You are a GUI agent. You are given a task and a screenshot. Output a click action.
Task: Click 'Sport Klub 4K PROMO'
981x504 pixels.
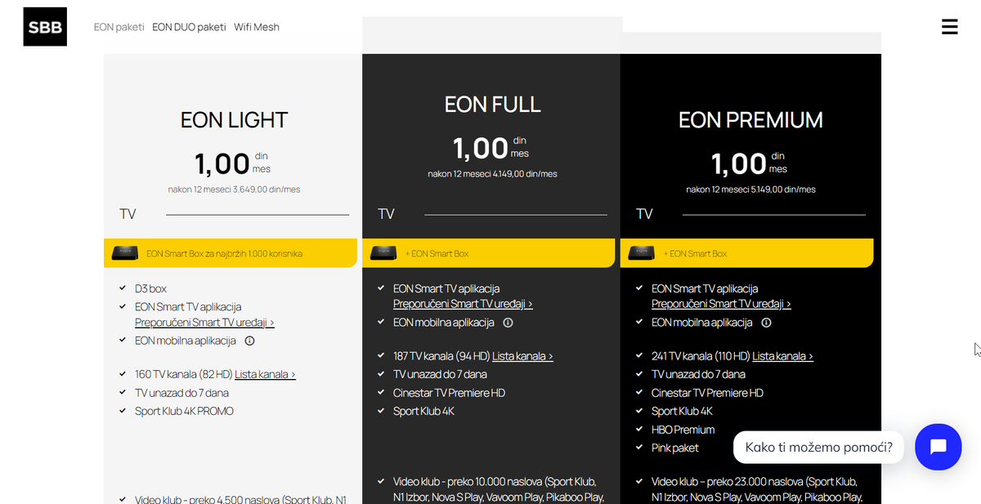tap(184, 411)
